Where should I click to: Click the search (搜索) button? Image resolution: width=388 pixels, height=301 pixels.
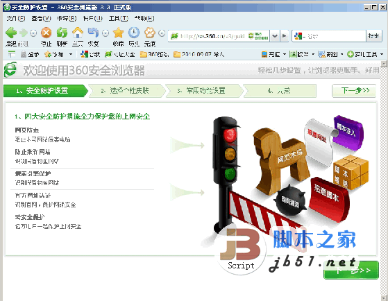374,36
